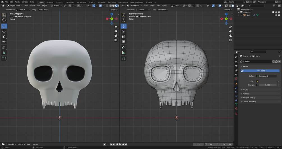Open the Render menu
The image size is (282, 149).
17,2
